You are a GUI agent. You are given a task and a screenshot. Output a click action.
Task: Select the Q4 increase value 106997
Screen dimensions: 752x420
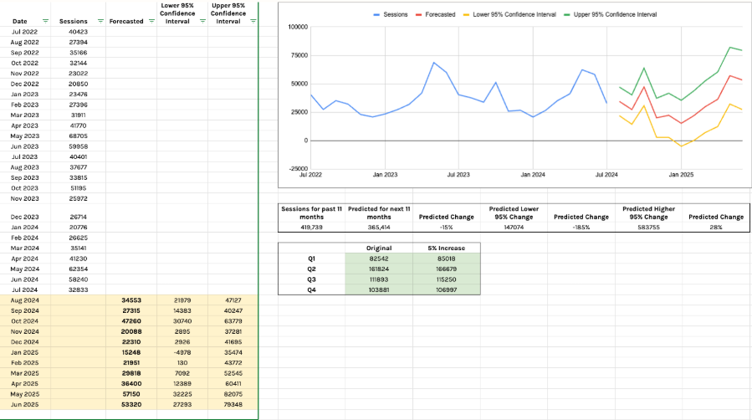(x=447, y=289)
